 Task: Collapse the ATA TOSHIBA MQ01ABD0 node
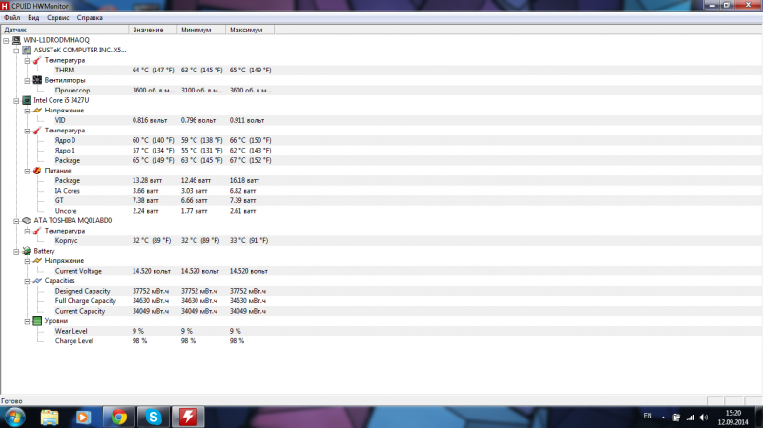[x=16, y=221]
